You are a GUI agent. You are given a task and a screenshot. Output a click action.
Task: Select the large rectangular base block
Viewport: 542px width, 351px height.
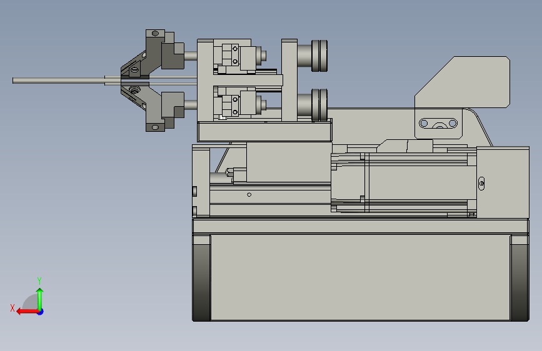click(x=361, y=277)
